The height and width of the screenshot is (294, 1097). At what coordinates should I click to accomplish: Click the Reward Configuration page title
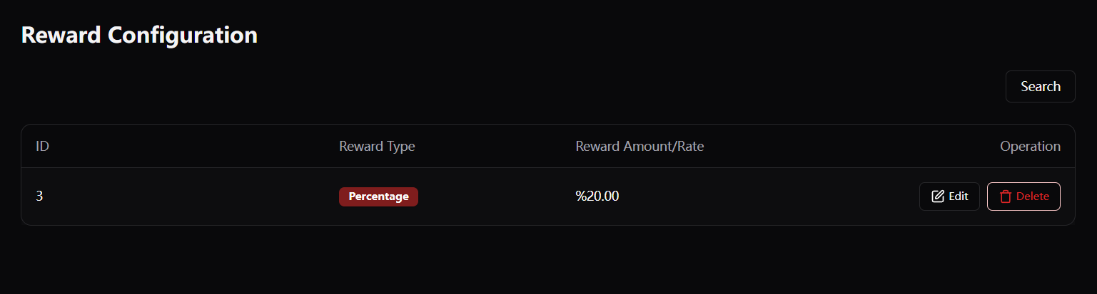[x=139, y=35]
